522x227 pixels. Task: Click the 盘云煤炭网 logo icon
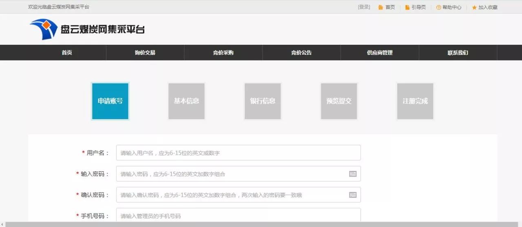pyautogui.click(x=43, y=29)
